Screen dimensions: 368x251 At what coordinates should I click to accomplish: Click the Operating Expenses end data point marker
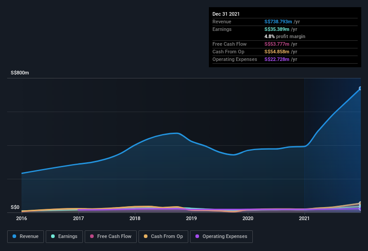tap(360, 208)
